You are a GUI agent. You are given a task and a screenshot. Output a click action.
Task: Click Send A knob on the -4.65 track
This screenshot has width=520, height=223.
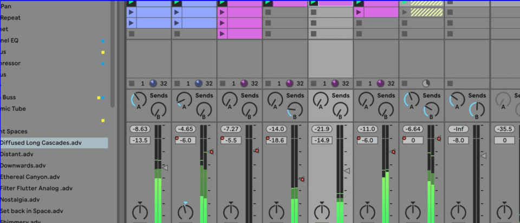[184, 100]
